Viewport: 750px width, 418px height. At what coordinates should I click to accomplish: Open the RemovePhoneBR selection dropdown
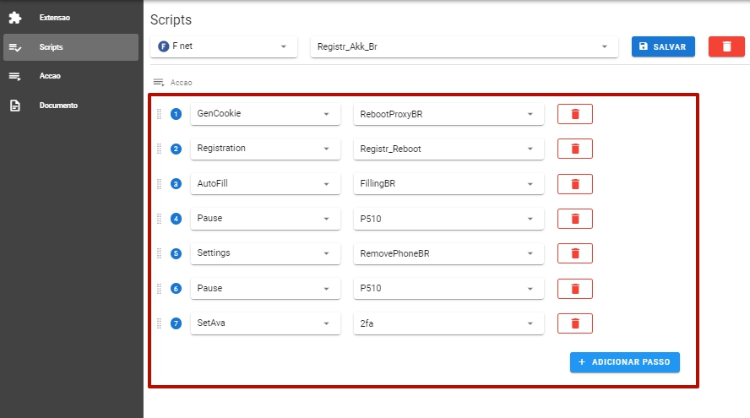pyautogui.click(x=448, y=253)
